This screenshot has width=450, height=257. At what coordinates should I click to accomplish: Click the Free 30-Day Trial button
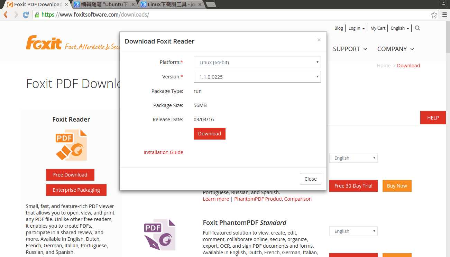353,186
